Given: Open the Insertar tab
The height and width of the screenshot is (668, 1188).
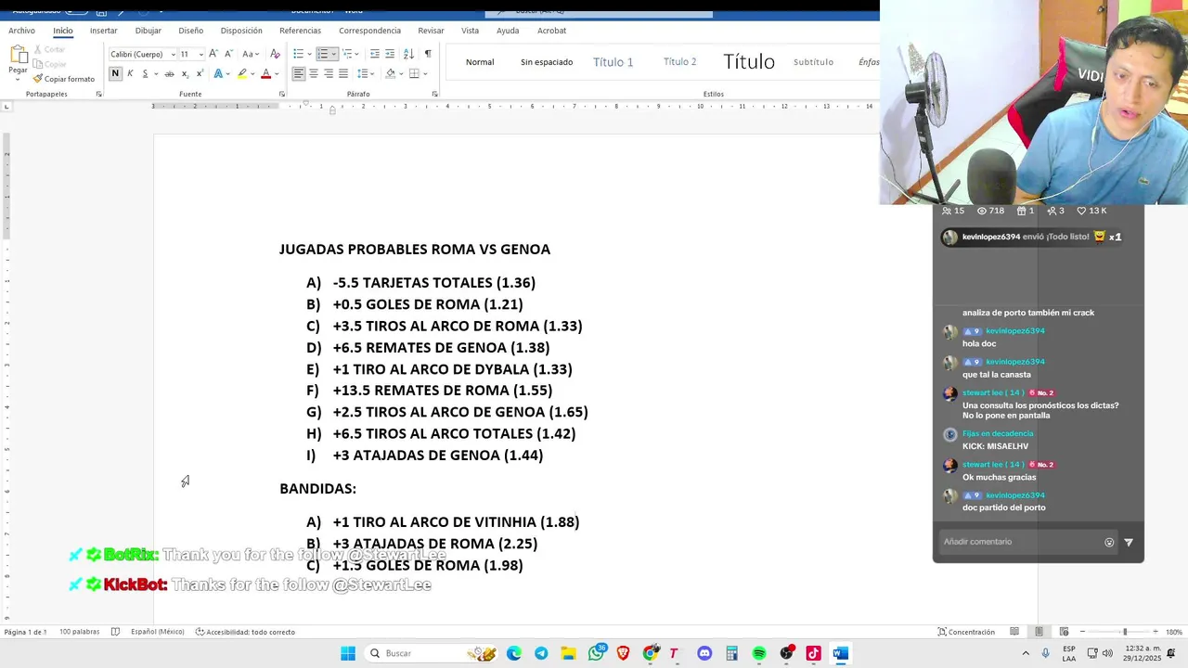Looking at the screenshot, I should tap(104, 31).
